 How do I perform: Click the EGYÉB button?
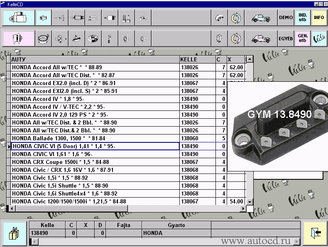pyautogui.click(x=286, y=39)
